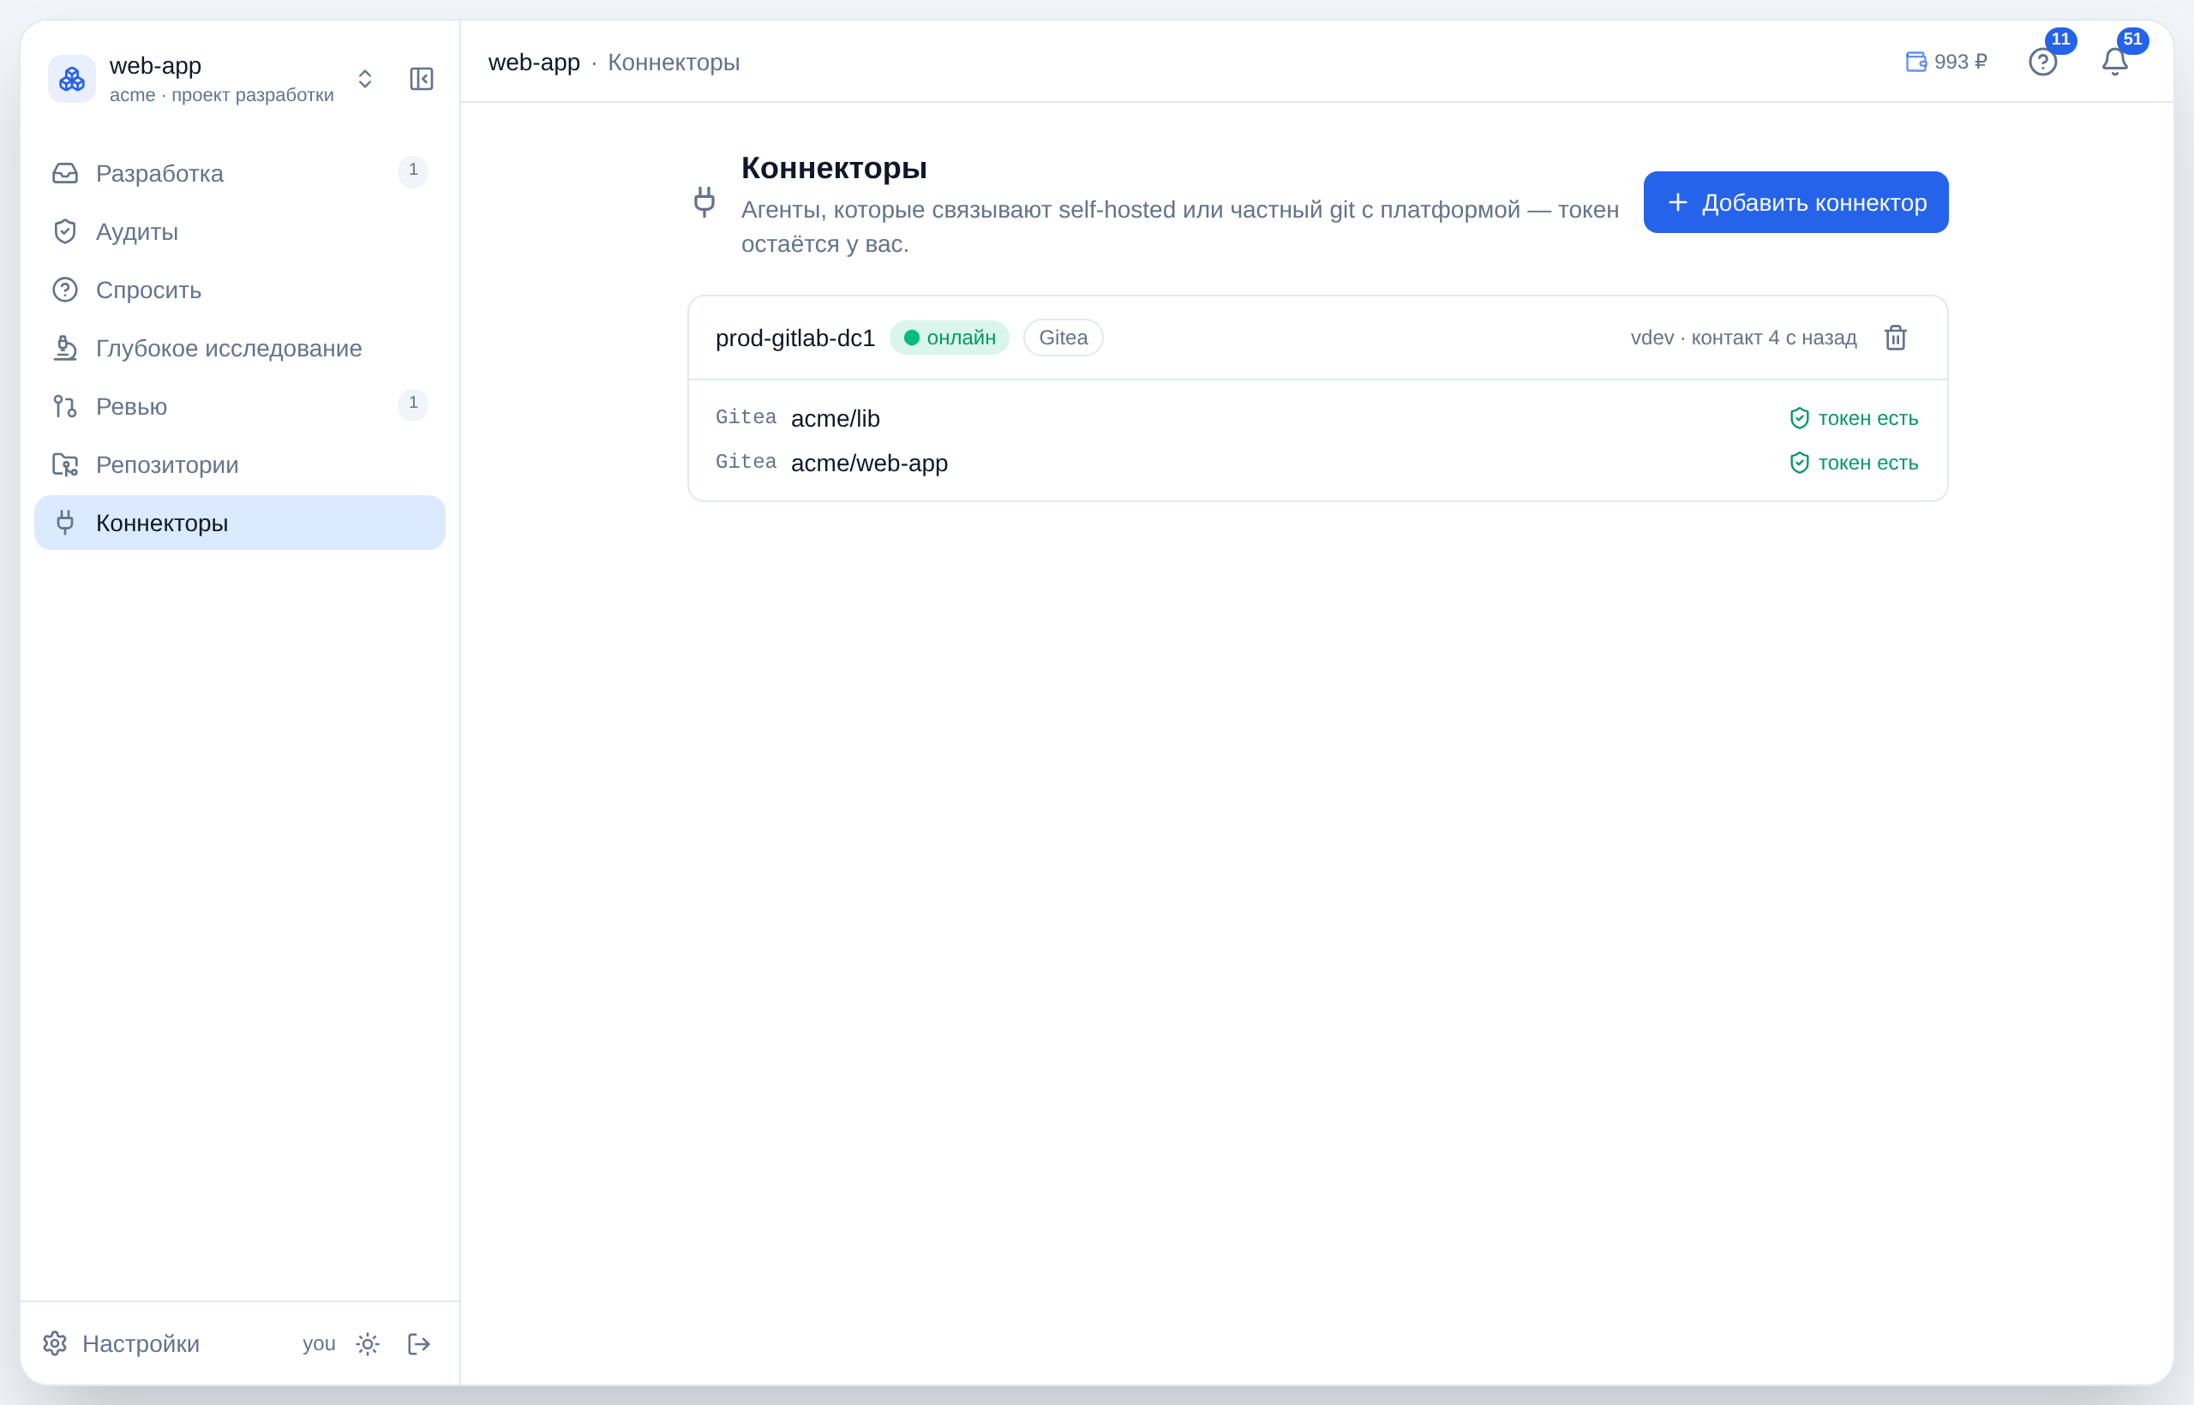Open the notifications bell with badge 51

click(x=2115, y=62)
